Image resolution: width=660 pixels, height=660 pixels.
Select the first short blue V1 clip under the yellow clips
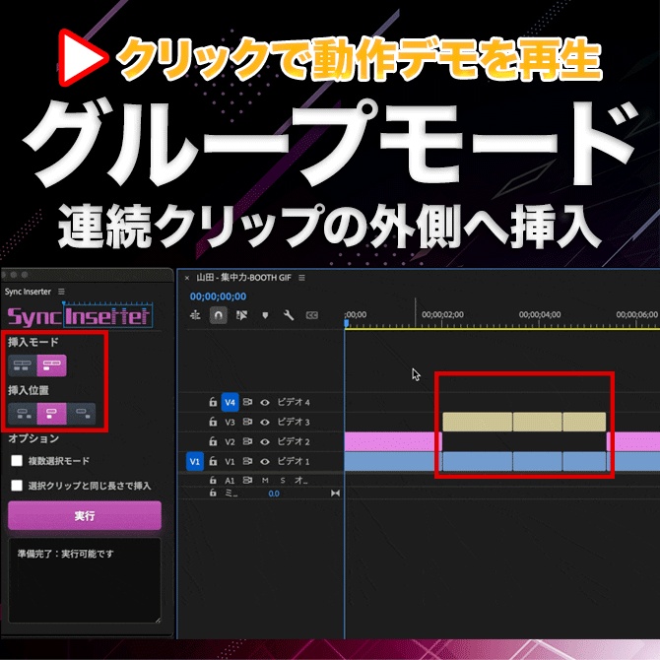[478, 461]
